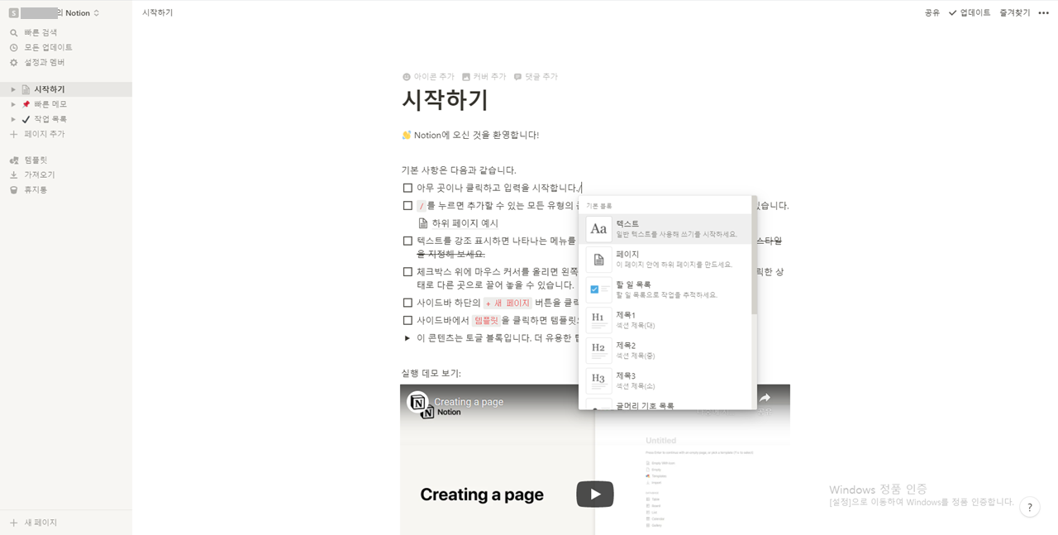
Task: Click the H2 heading block icon
Action: [x=598, y=351]
